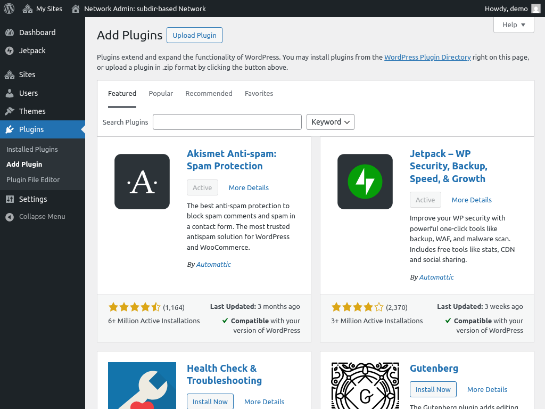
Task: Switch to the Featured tab
Action: point(122,94)
